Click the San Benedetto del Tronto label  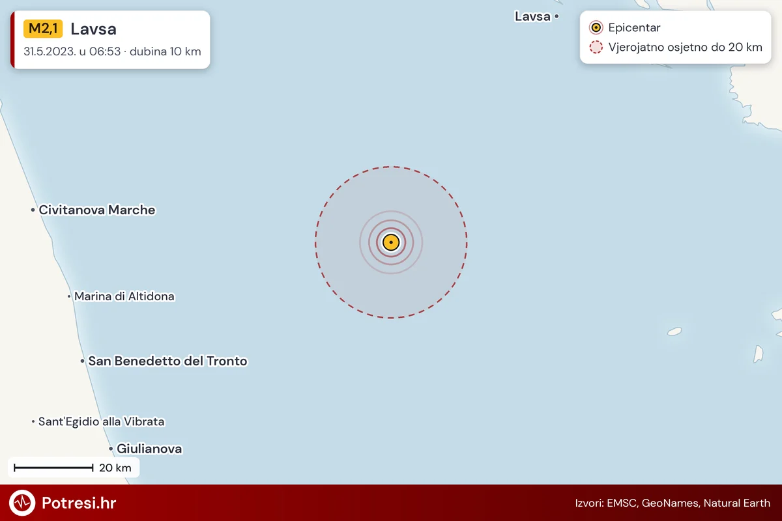click(167, 361)
